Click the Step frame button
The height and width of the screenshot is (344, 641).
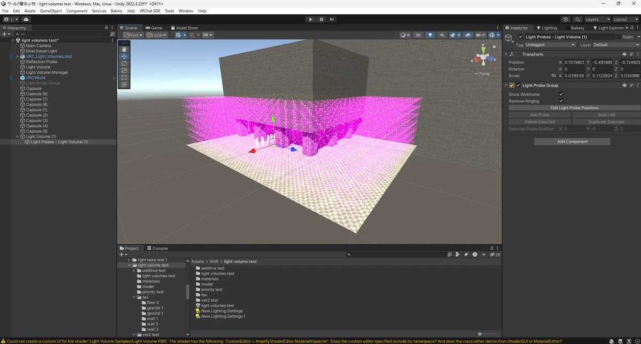click(x=332, y=19)
